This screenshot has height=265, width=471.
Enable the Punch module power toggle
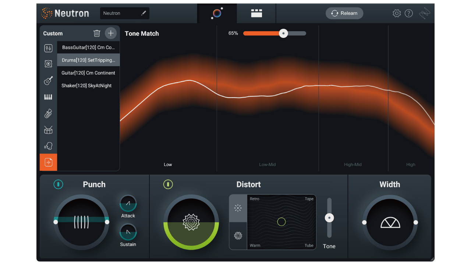pos(58,184)
